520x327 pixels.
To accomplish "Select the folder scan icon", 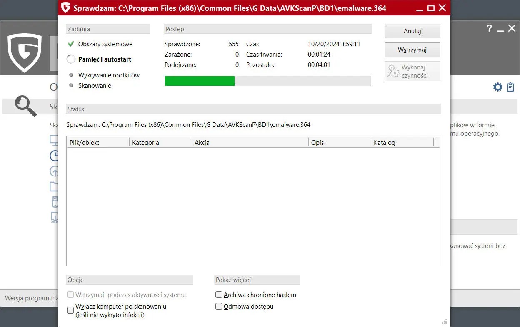I will click(54, 186).
